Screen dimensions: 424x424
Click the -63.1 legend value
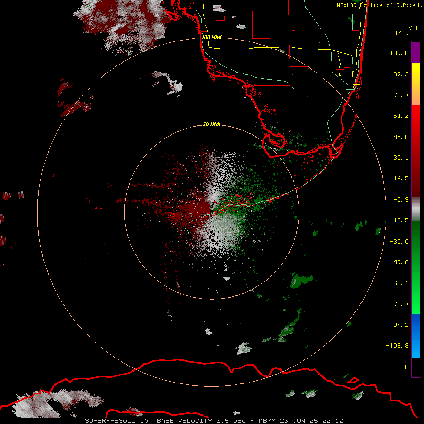pyautogui.click(x=399, y=283)
